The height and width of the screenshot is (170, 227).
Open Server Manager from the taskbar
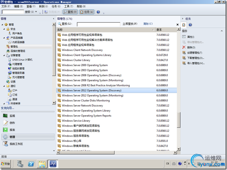coord(20,164)
